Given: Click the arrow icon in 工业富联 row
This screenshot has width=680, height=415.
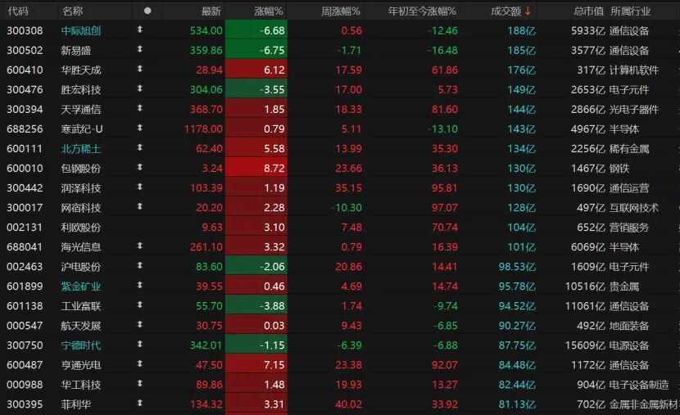Looking at the screenshot, I should (139, 305).
